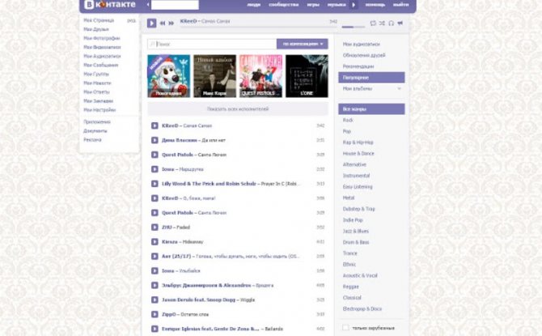The image size is (542, 336).
Task: Play ZHU – Faded track
Action: (155, 228)
